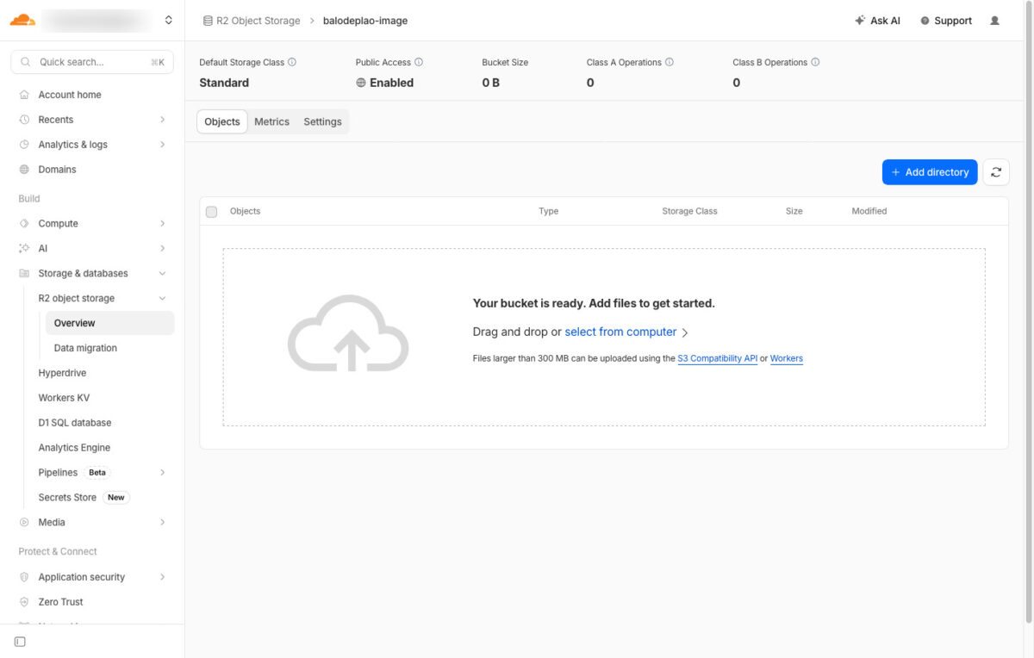The width and height of the screenshot is (1034, 658).
Task: Click into the Quick search field
Action: pos(92,62)
